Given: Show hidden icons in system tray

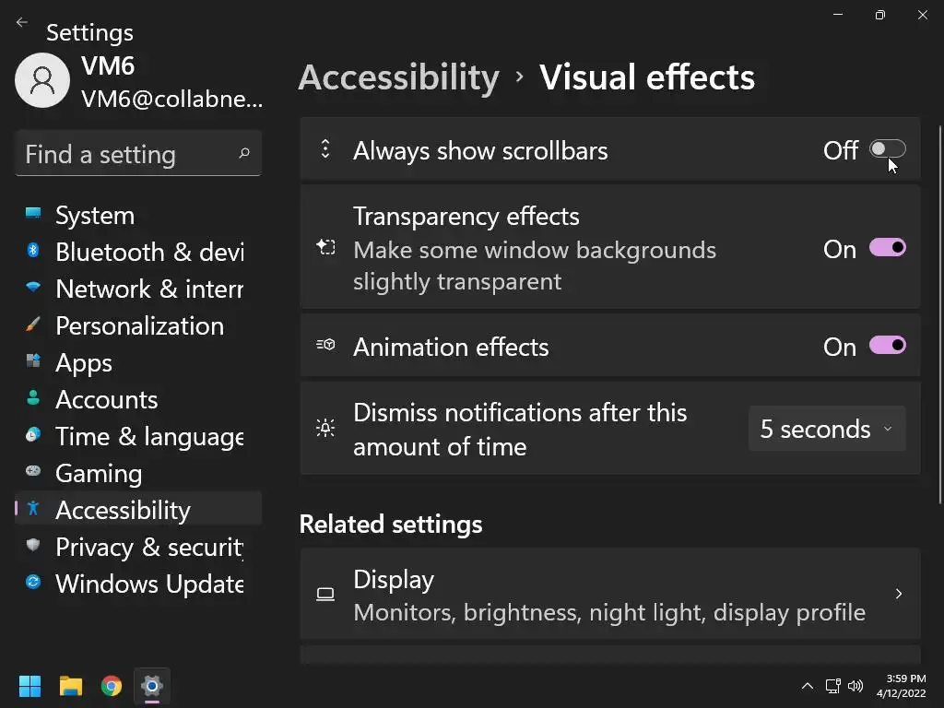Looking at the screenshot, I should coord(807,686).
